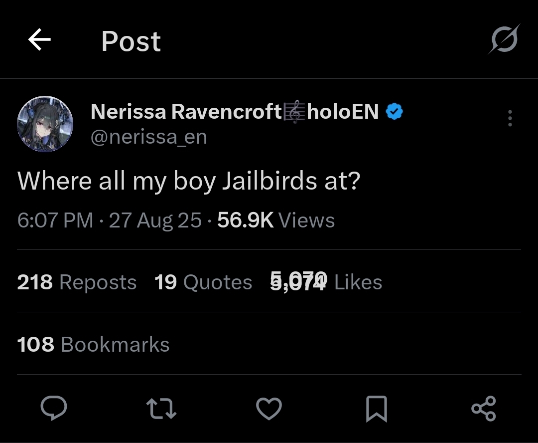Open the three-dot post options menu
538x443 pixels.
click(510, 118)
